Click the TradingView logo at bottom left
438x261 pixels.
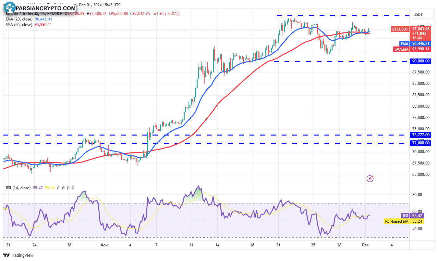18,255
